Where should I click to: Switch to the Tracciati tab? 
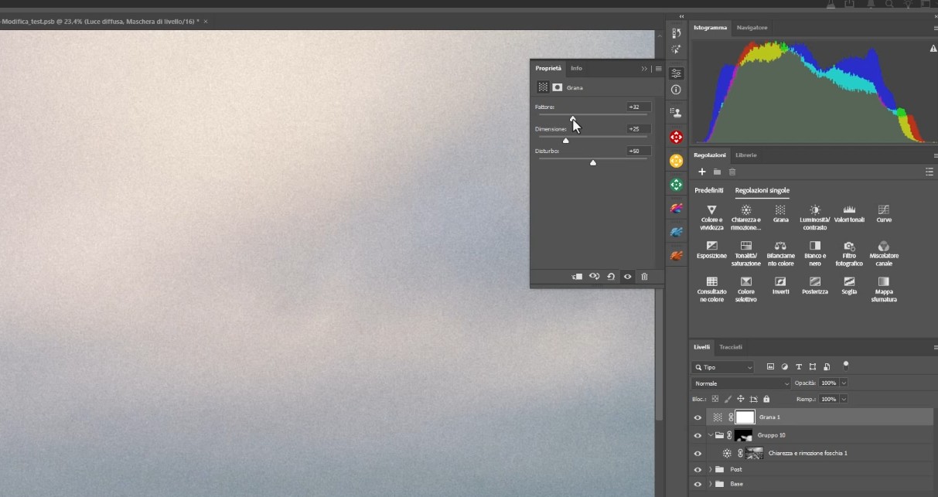(x=731, y=347)
